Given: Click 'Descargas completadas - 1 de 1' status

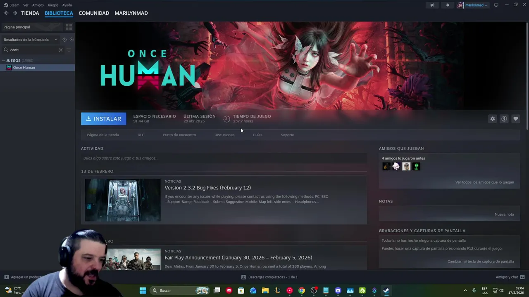Looking at the screenshot, I should (x=273, y=277).
